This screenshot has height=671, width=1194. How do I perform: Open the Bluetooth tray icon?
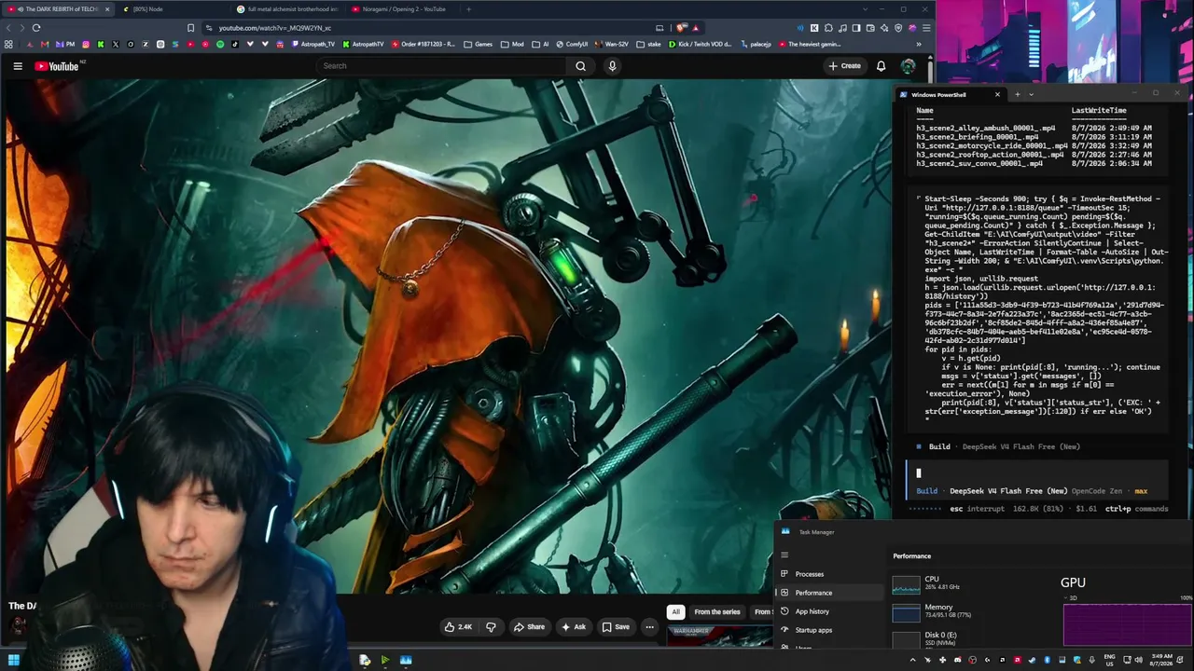(x=1047, y=661)
